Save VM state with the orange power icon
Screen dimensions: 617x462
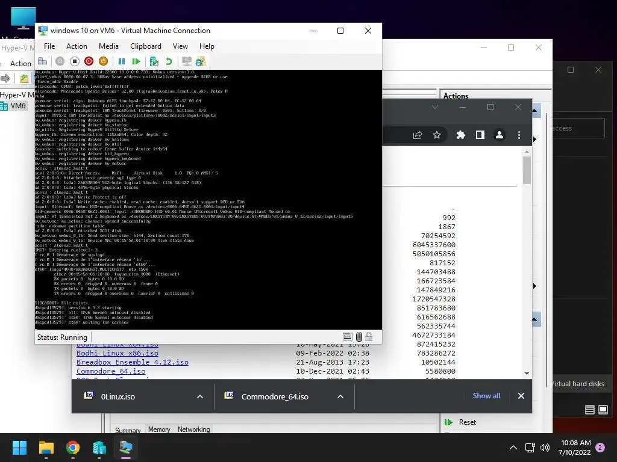coord(103,61)
